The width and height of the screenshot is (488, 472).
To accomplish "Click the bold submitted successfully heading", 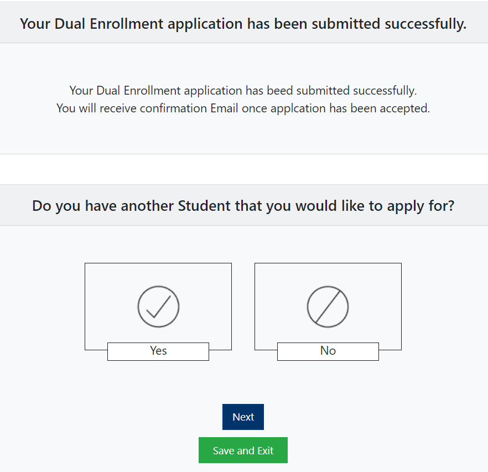I will coord(243,24).
